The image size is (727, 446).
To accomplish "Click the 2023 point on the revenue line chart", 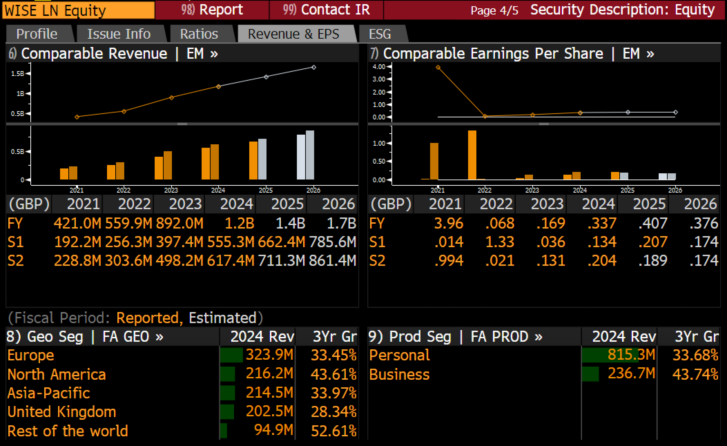I will click(172, 98).
